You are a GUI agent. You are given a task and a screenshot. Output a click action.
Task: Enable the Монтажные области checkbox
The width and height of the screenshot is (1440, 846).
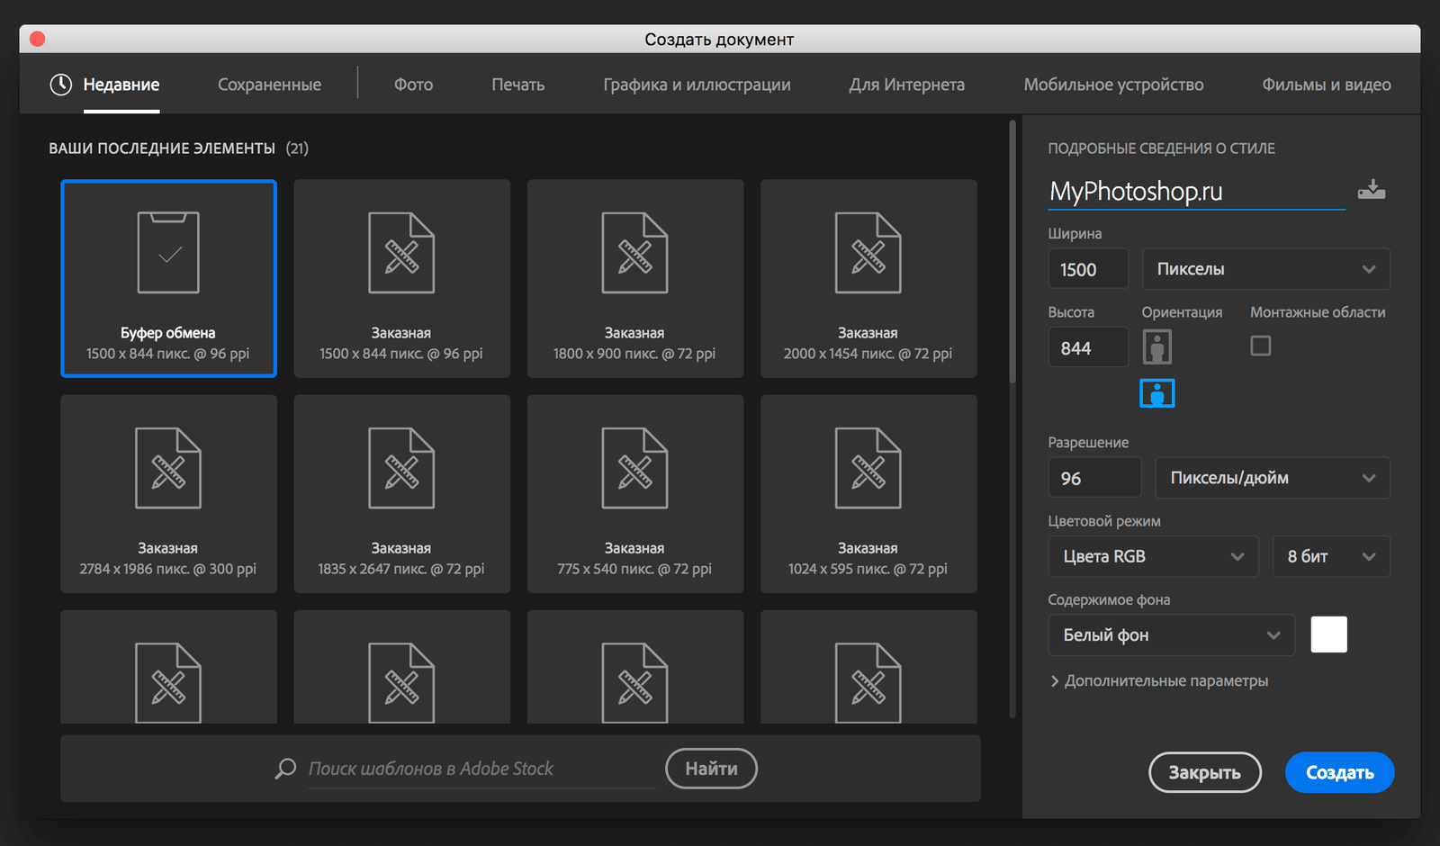[x=1260, y=346]
